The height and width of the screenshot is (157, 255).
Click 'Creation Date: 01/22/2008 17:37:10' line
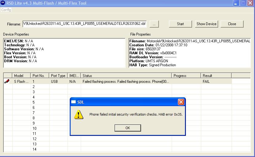(x=158, y=45)
